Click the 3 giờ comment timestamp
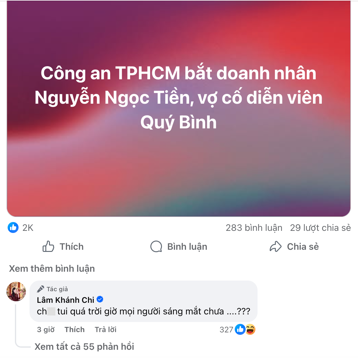358x358 pixels. click(x=46, y=330)
